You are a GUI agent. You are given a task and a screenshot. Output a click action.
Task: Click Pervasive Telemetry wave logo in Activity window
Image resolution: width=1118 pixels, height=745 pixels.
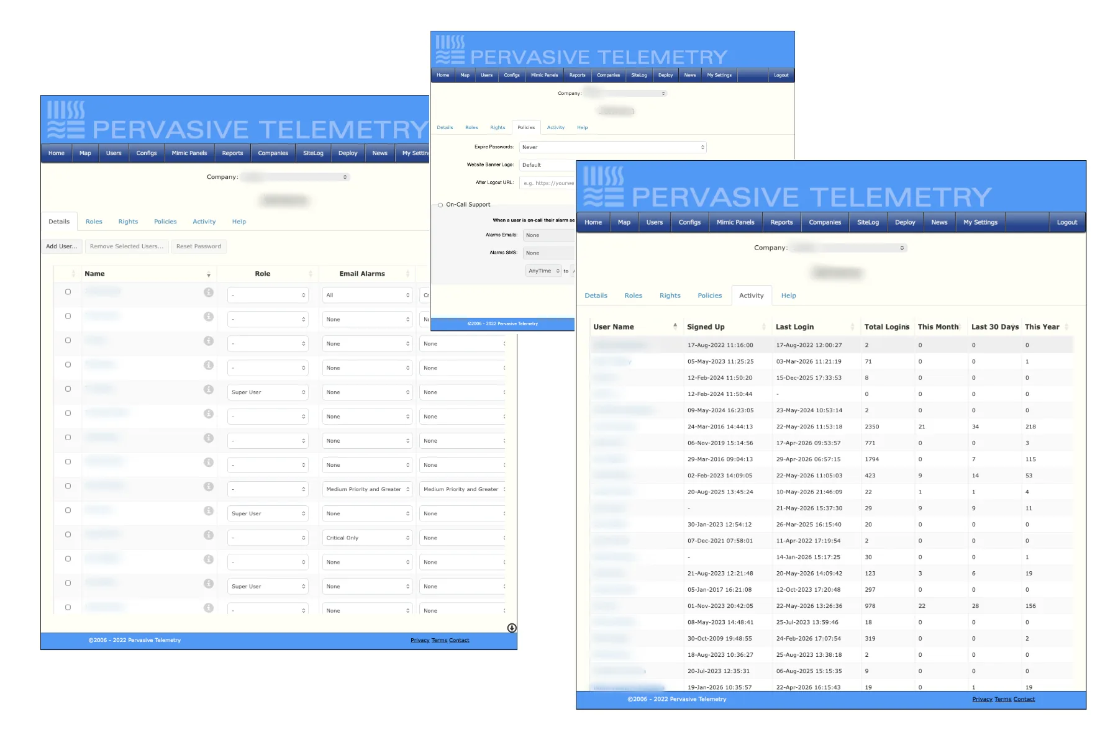tap(603, 187)
